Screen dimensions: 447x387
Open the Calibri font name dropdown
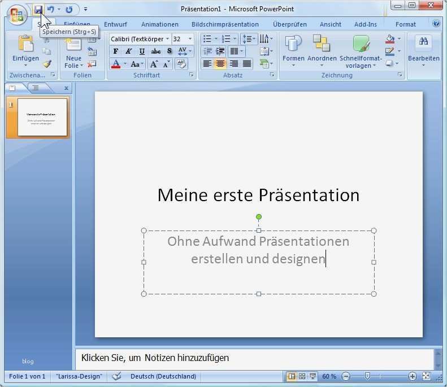click(x=167, y=39)
